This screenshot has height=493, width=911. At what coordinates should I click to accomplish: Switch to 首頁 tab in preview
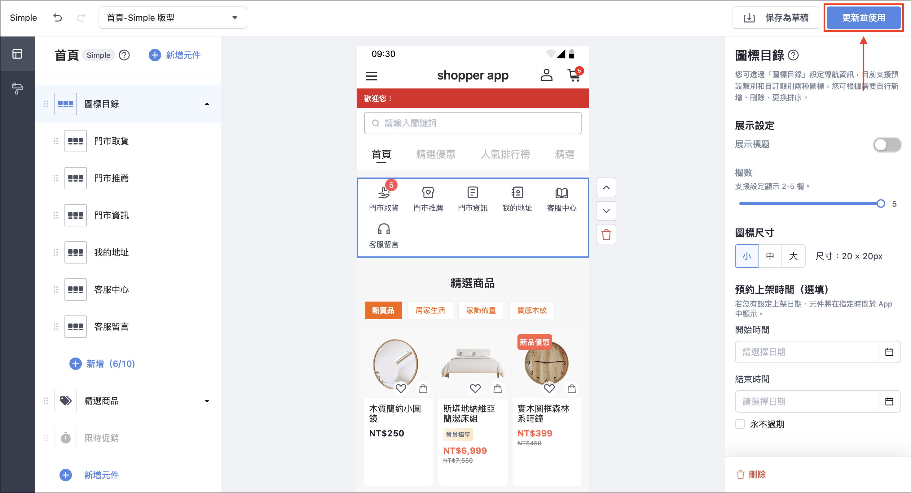[381, 154]
